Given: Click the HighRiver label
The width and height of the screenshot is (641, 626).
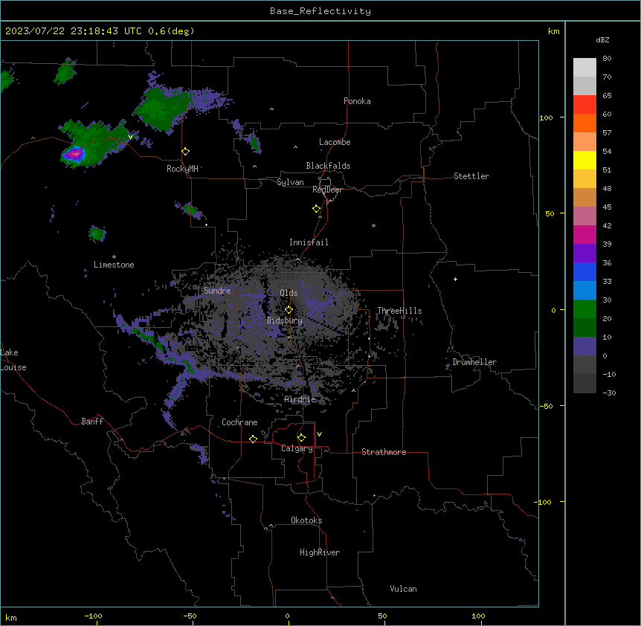Looking at the screenshot, I should 320,552.
